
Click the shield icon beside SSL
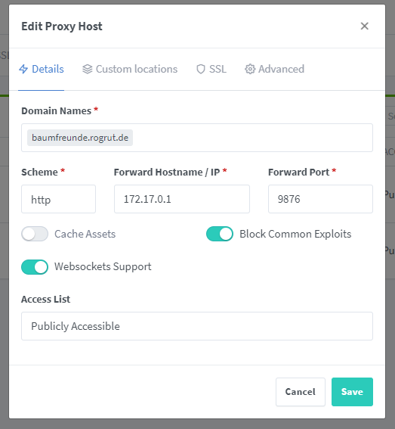(201, 69)
